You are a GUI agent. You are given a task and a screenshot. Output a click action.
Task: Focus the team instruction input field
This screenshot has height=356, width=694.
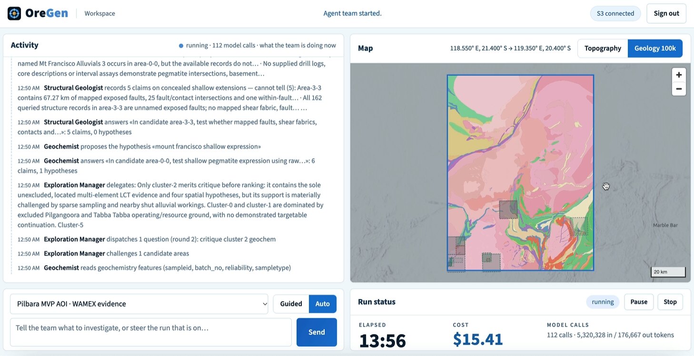point(151,332)
